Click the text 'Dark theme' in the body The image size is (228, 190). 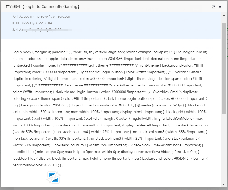(x=73, y=85)
